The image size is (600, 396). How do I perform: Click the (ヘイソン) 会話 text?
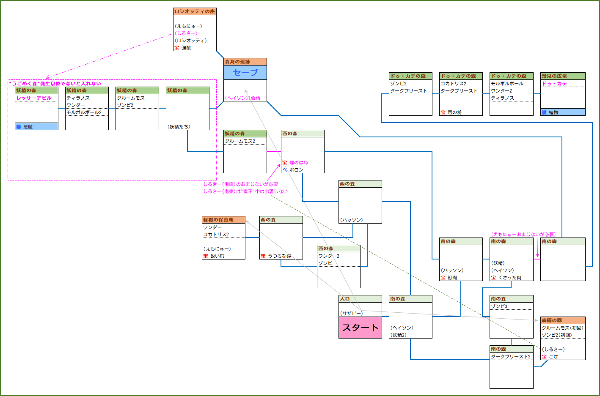(243, 98)
